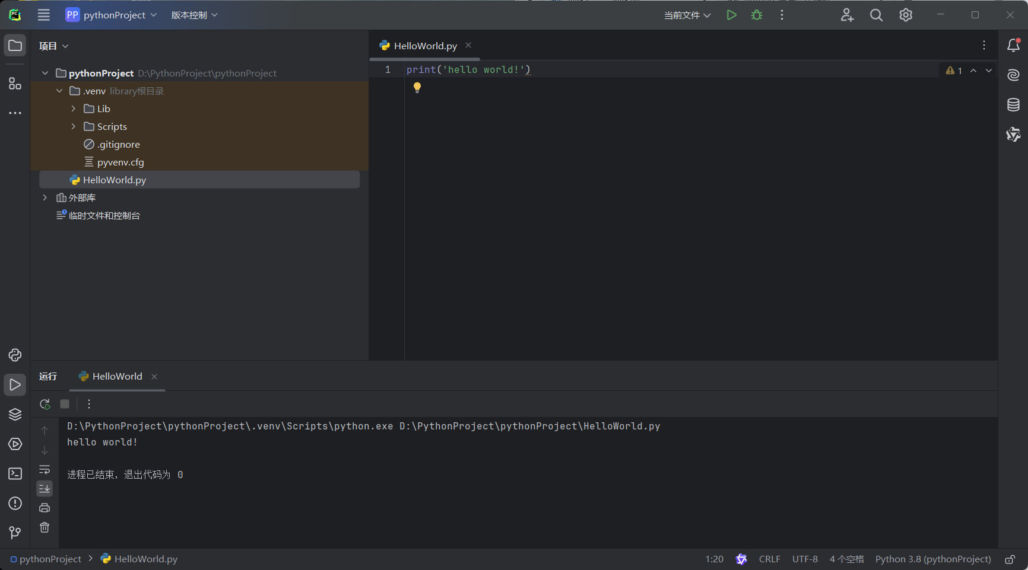Click the console down arrow
This screenshot has width=1028, height=570.
(45, 450)
